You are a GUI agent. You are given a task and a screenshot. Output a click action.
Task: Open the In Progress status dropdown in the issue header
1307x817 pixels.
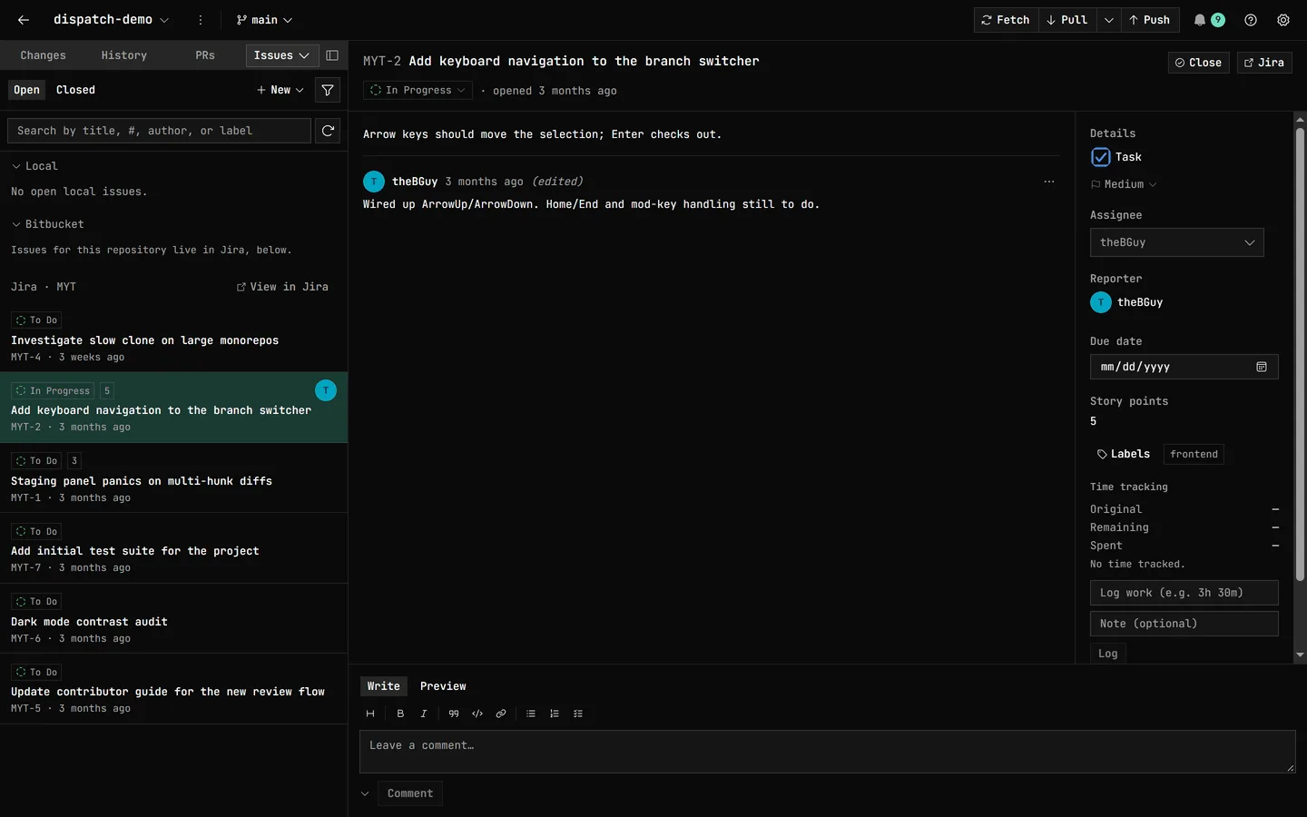tap(418, 91)
